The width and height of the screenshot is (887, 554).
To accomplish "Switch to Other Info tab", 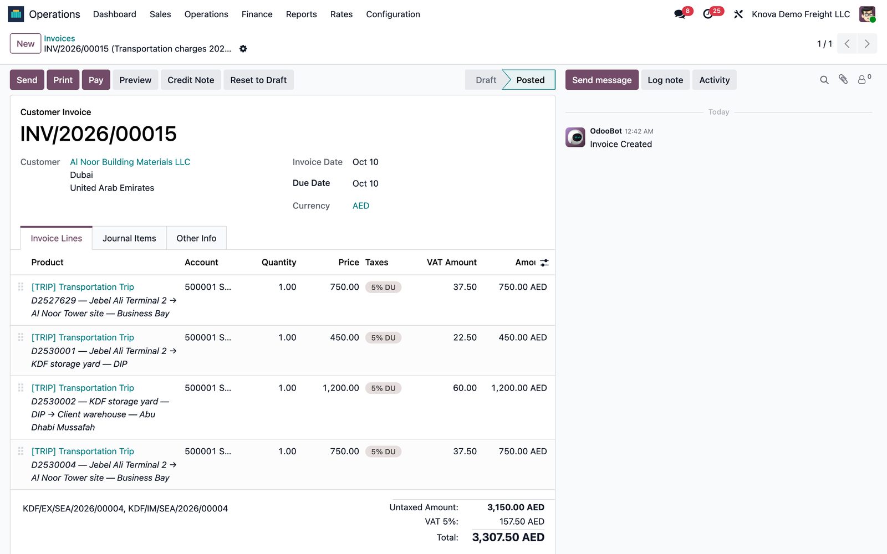I will [196, 238].
